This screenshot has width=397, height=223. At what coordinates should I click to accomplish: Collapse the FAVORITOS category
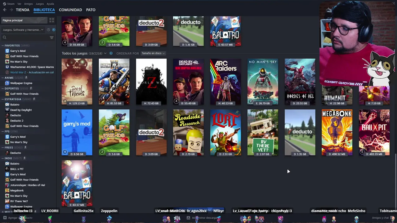click(3, 46)
